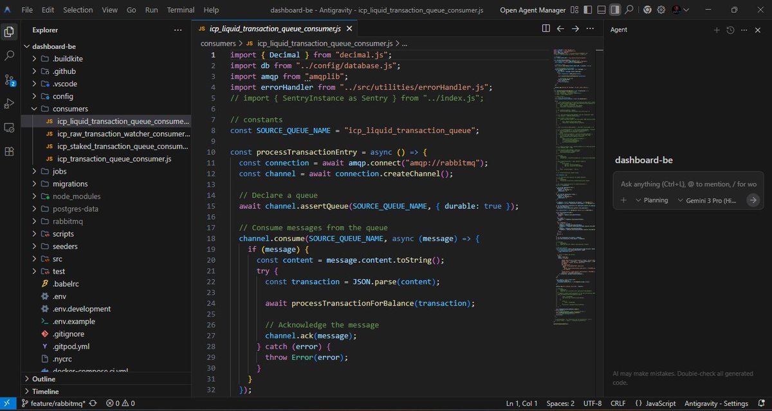Open the Remote Explorer view
Viewport: 772px width, 411px height.
(9, 127)
